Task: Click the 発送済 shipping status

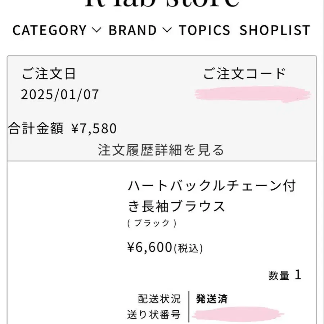Action: pyautogui.click(x=212, y=298)
